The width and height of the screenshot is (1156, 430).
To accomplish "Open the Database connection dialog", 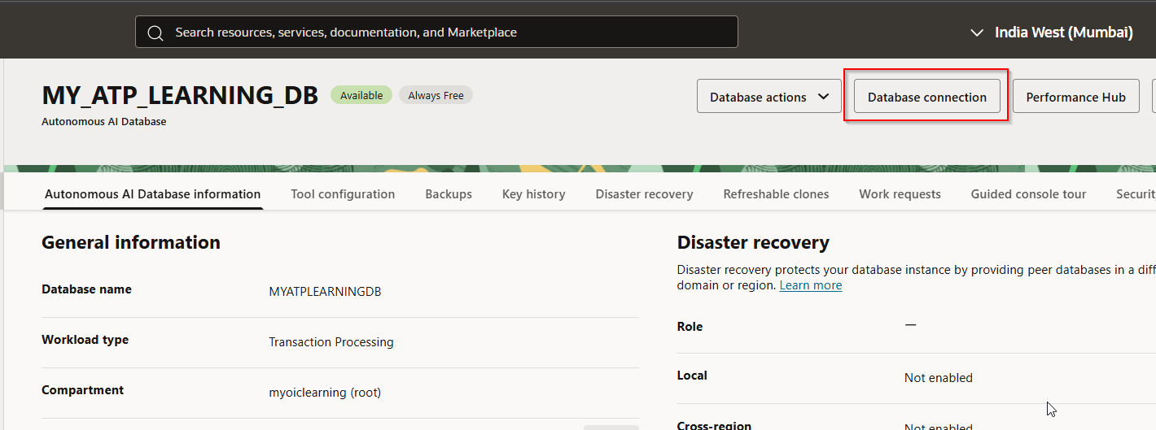I will [926, 97].
